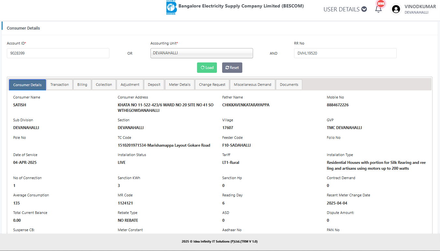Expand the USER DETAILS dropdown
The width and height of the screenshot is (440, 251).
(x=345, y=9)
